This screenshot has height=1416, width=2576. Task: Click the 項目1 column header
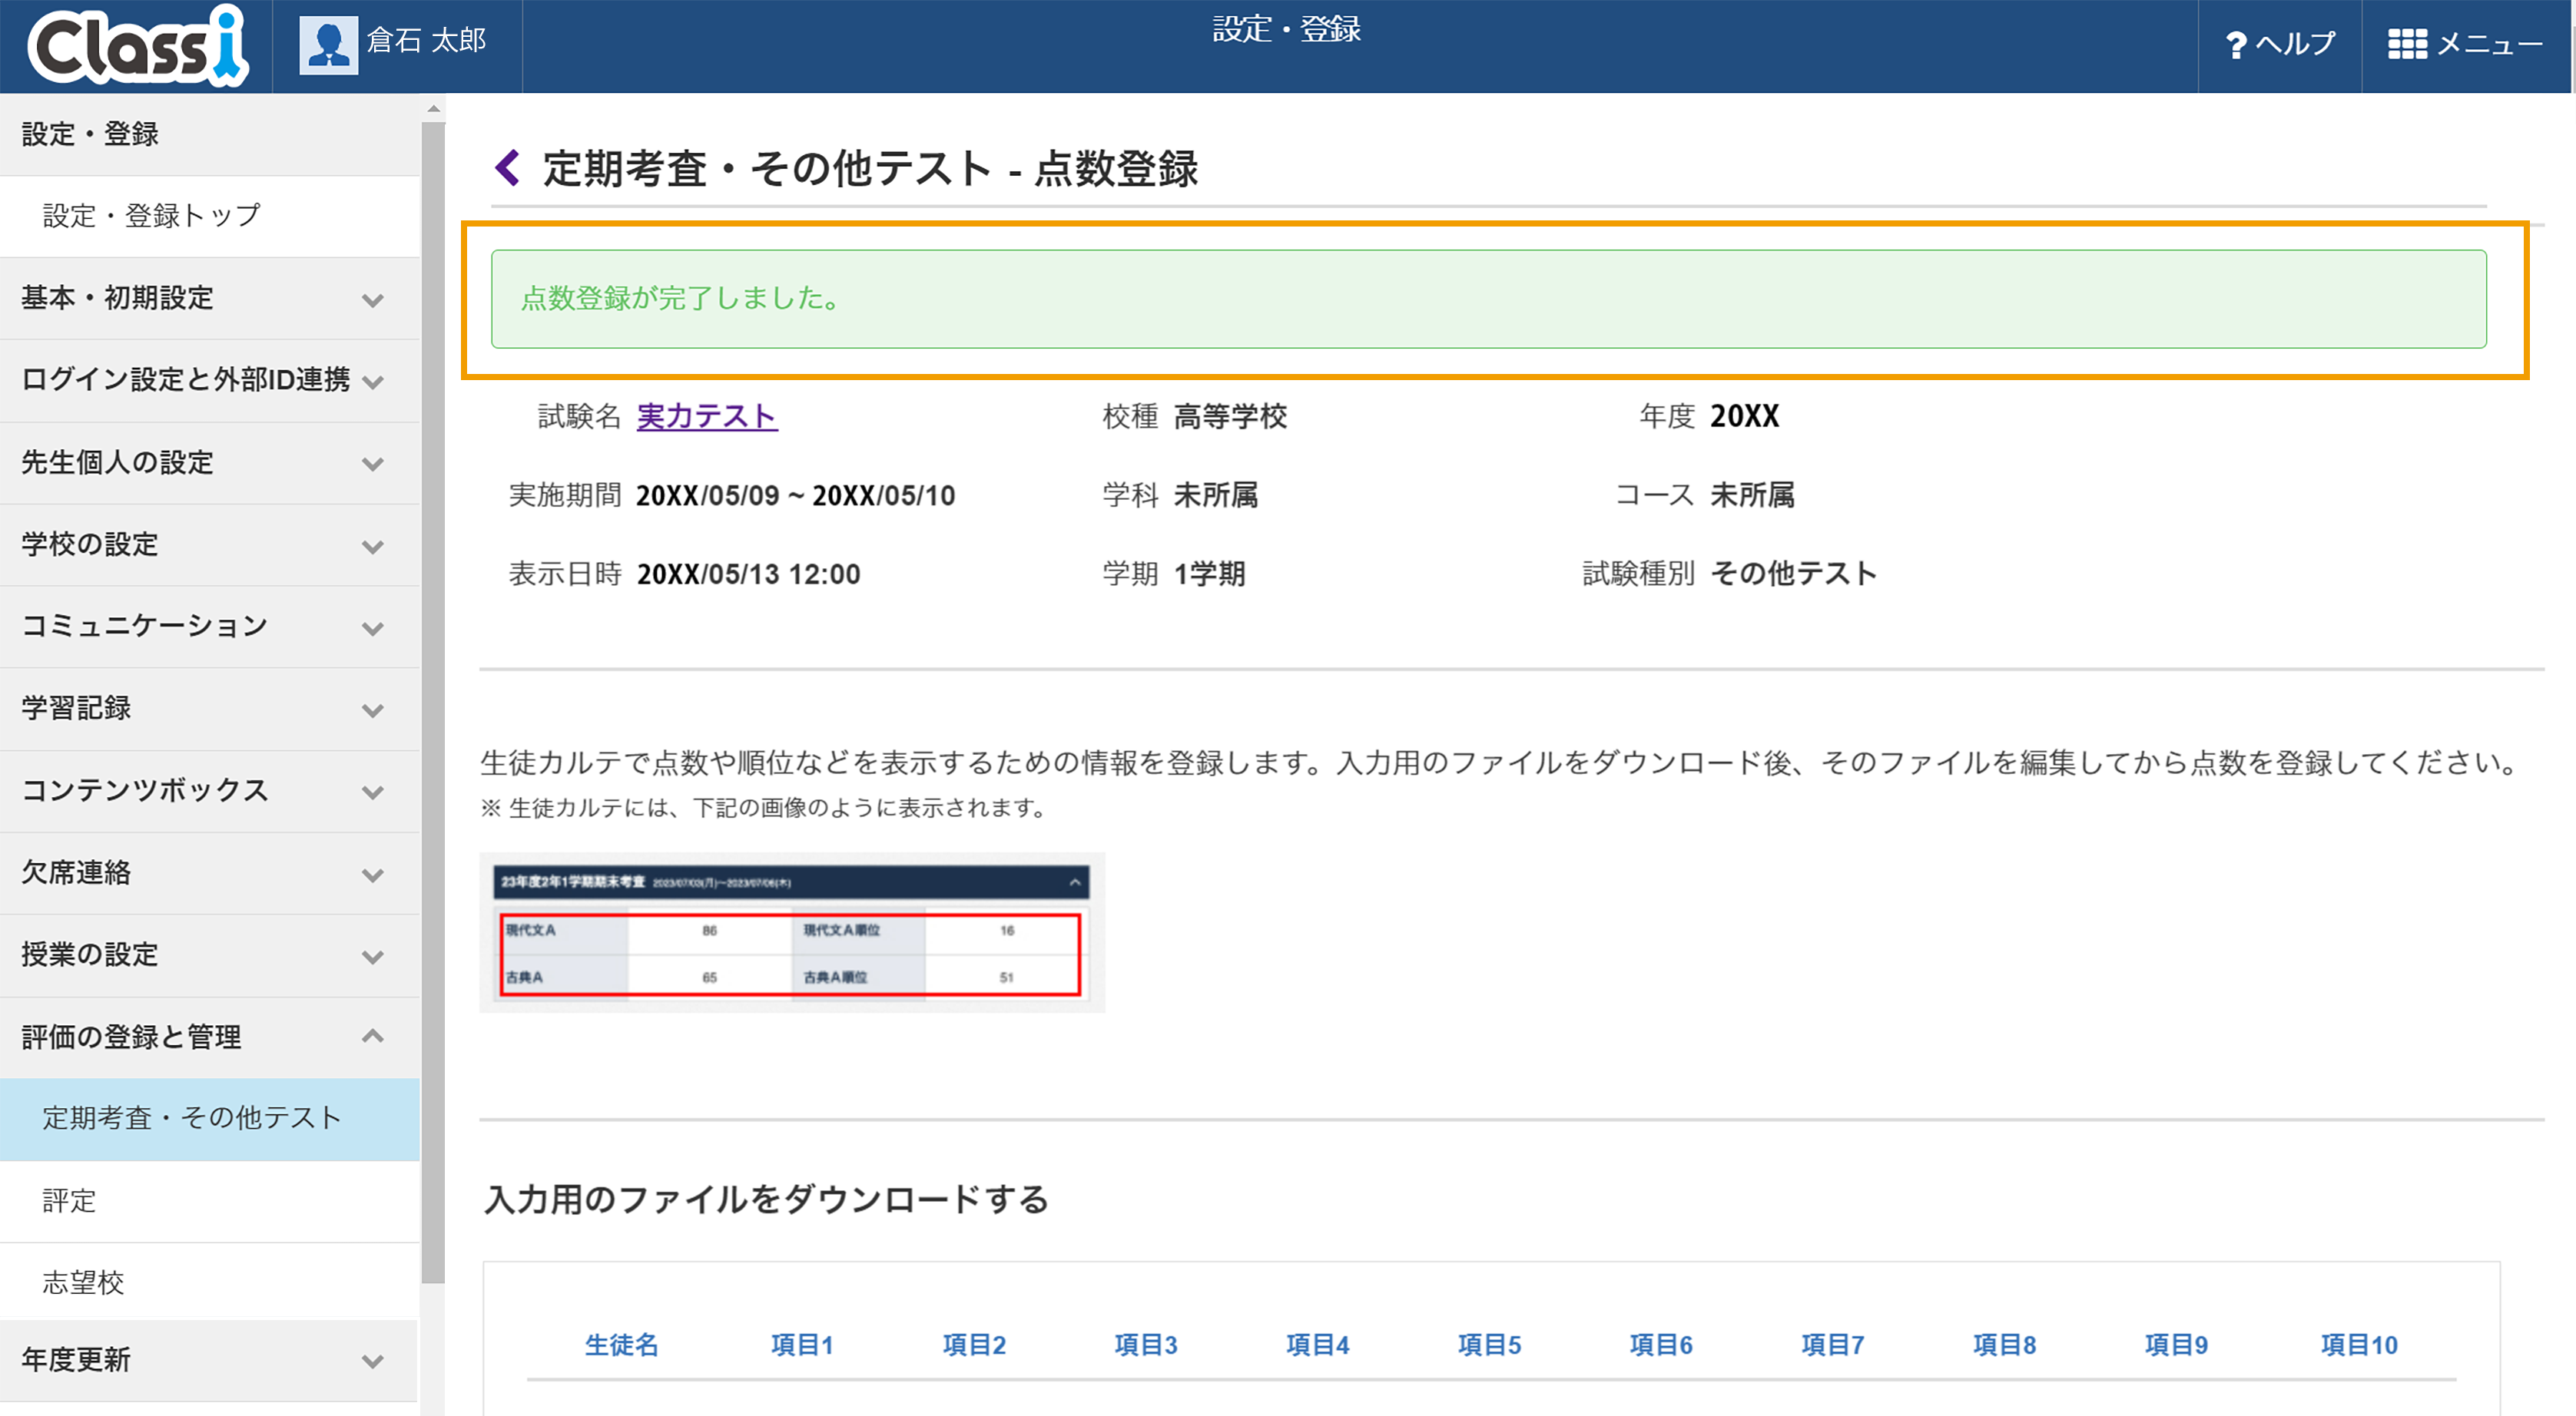[802, 1345]
